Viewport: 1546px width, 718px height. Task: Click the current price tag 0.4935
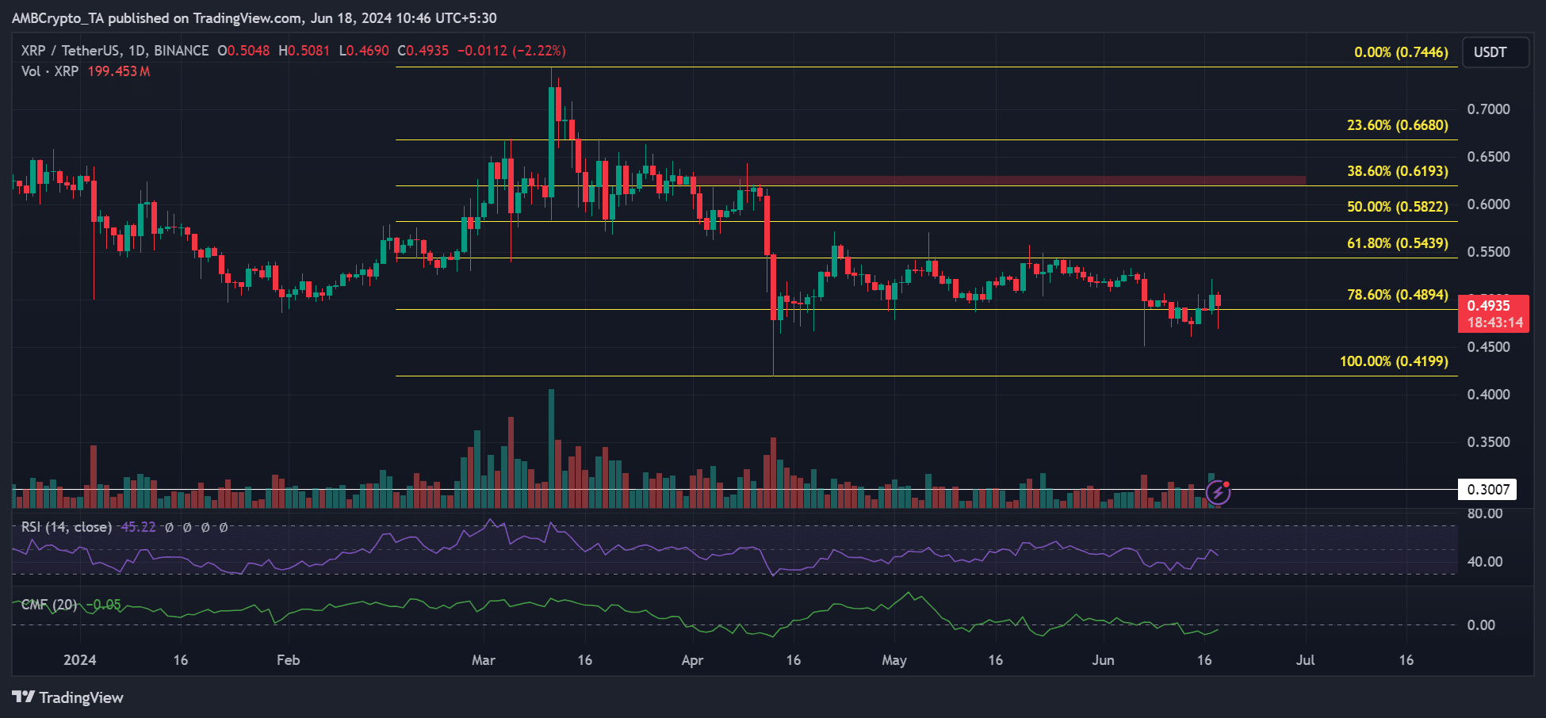[1494, 314]
